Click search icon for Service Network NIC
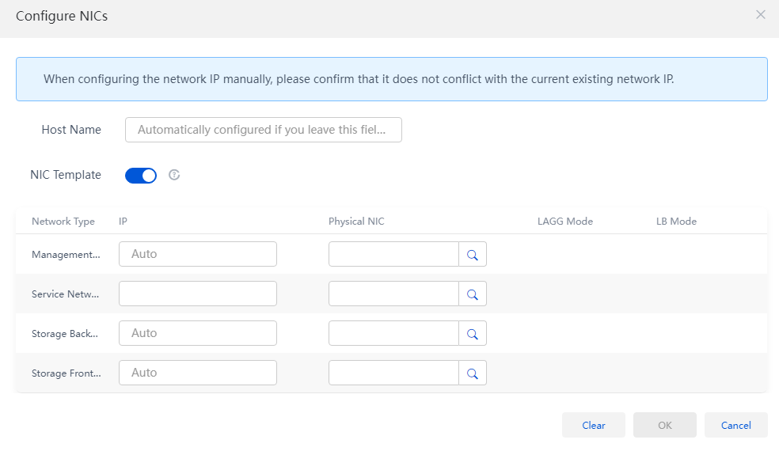779x451 pixels. [473, 294]
